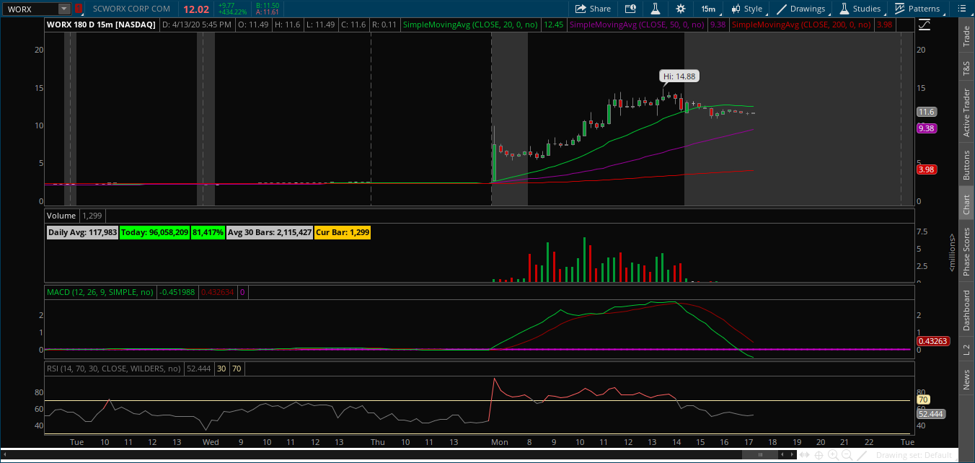Click the RSI 70 overbought axis label
Image resolution: width=975 pixels, height=463 pixels.
coord(922,400)
